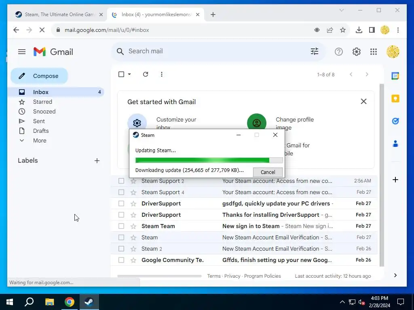
Task: Open Windows Start menu
Action: 10,302
